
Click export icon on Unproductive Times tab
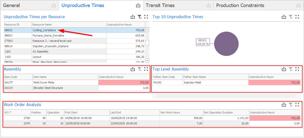point(138,6)
